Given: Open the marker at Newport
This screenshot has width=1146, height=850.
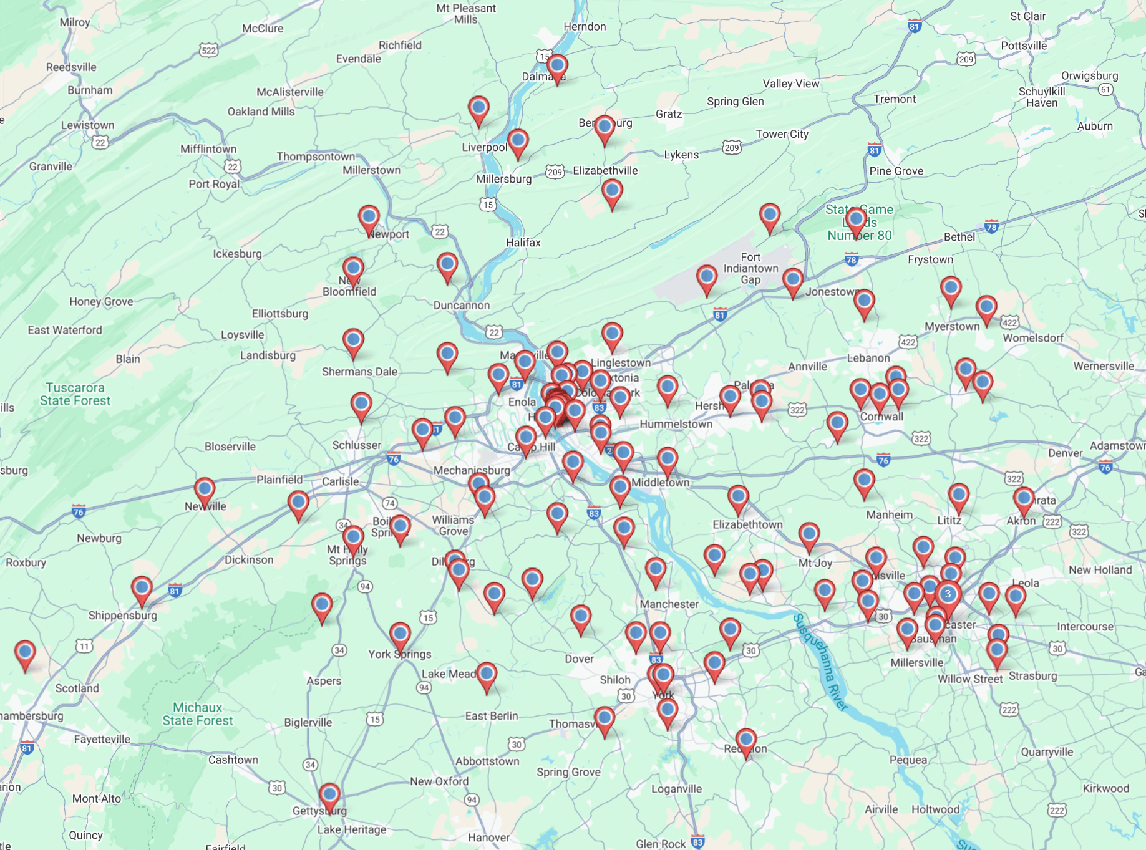Looking at the screenshot, I should coord(369,218).
